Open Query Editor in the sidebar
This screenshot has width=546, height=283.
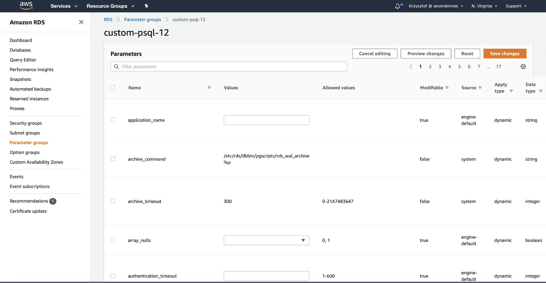click(x=23, y=60)
